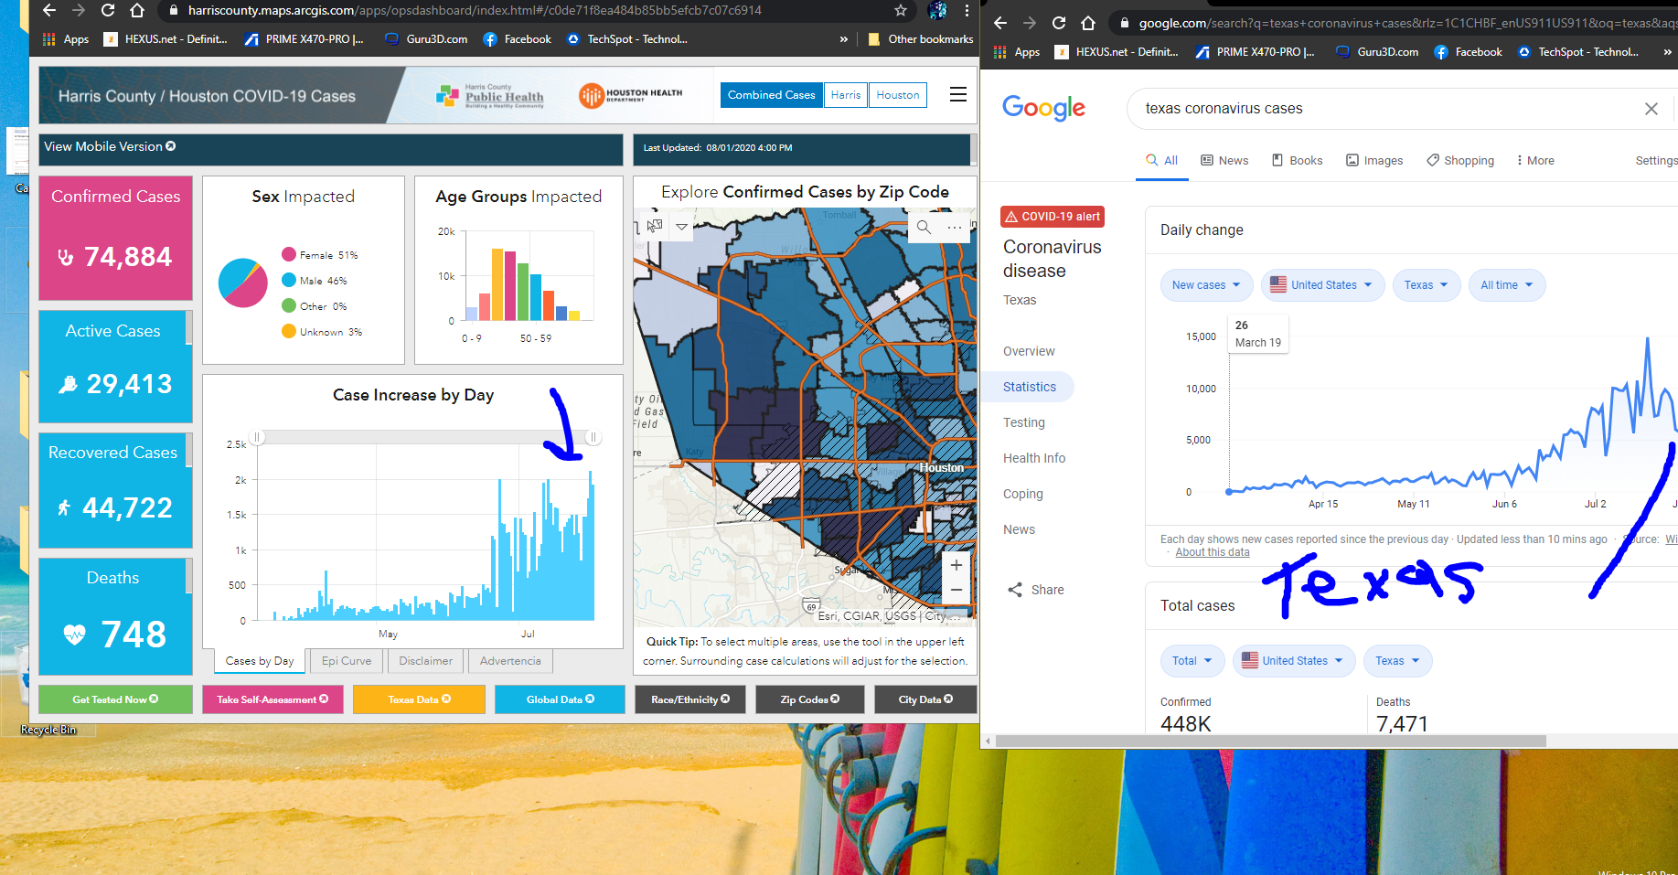Zoom out on the zip code map
Screen dimensions: 1678x875
click(956, 591)
